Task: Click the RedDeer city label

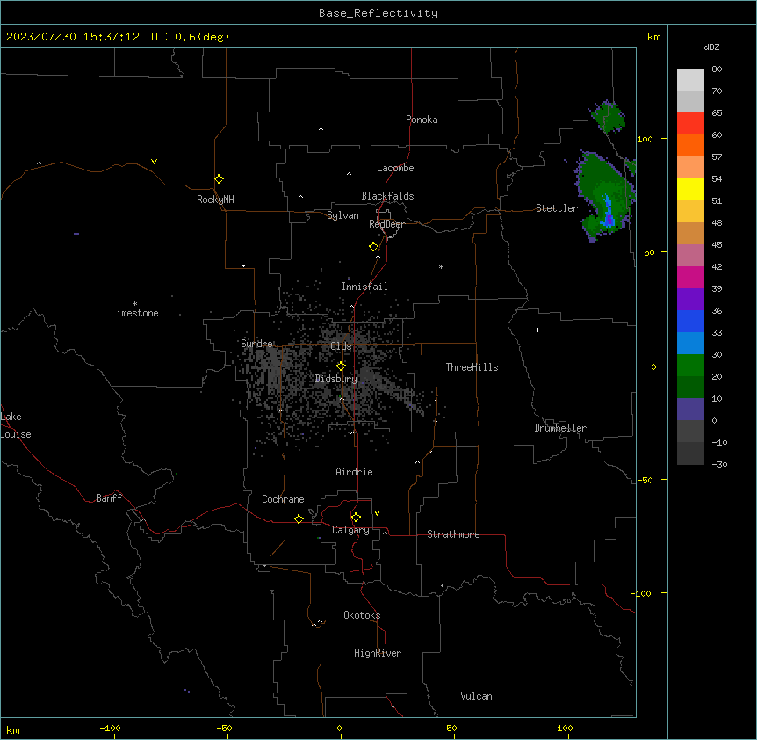Action: 386,224
